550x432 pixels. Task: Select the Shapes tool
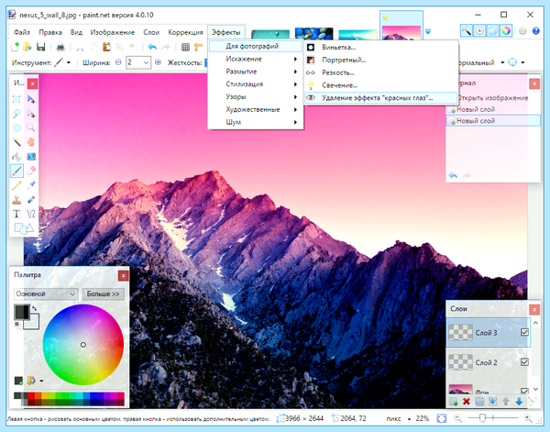[x=24, y=228]
